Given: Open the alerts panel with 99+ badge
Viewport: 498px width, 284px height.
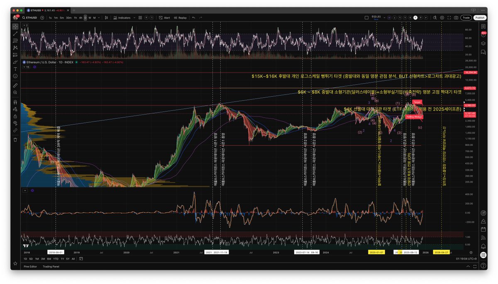Looking at the screenshot, I should click(x=483, y=35).
